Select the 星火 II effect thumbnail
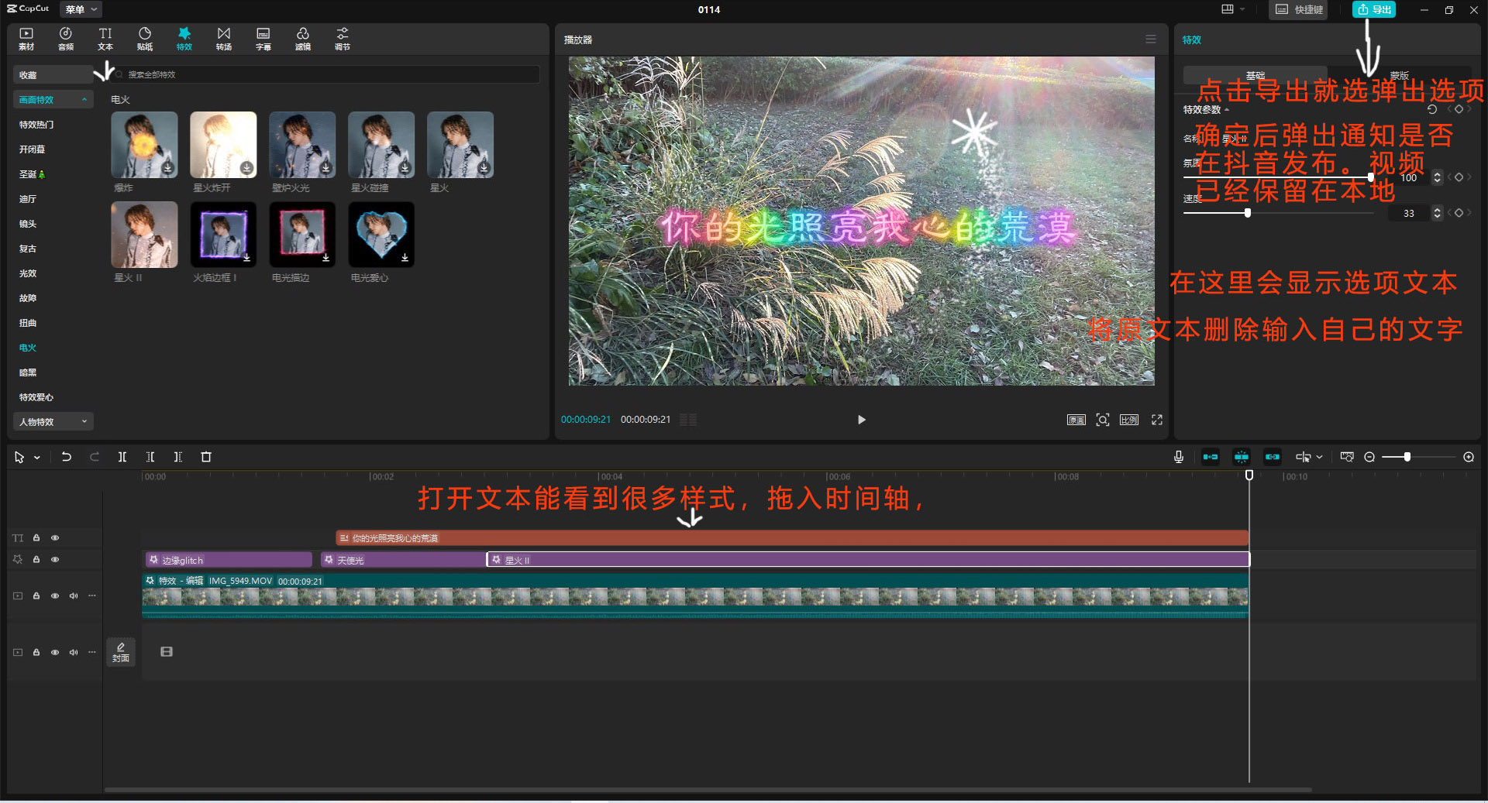 click(x=144, y=235)
